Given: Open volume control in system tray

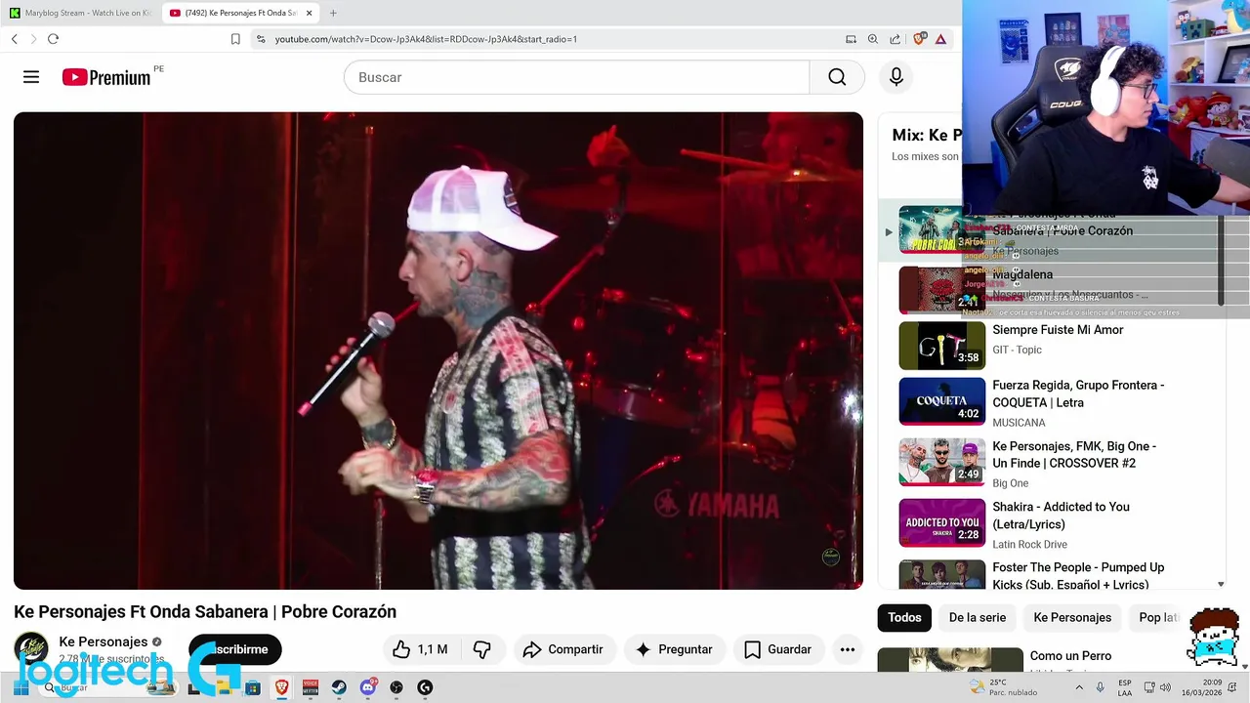Looking at the screenshot, I should 1165,687.
